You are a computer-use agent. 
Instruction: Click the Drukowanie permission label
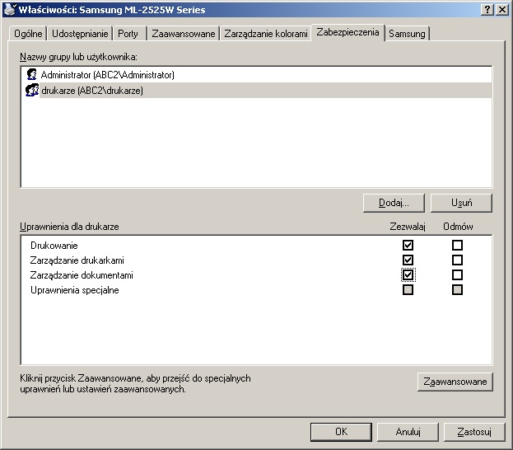[x=54, y=246]
